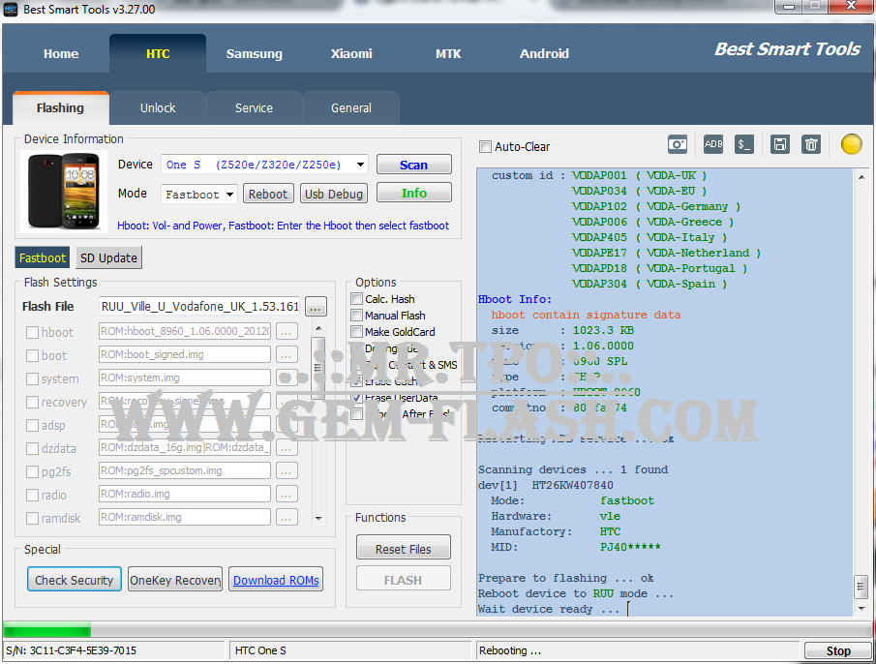
Task: Open the Service sub-tab
Action: pos(254,107)
